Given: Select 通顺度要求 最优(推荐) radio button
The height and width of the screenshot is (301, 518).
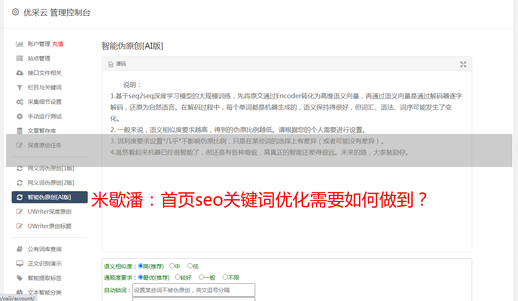Looking at the screenshot, I should pyautogui.click(x=140, y=277).
